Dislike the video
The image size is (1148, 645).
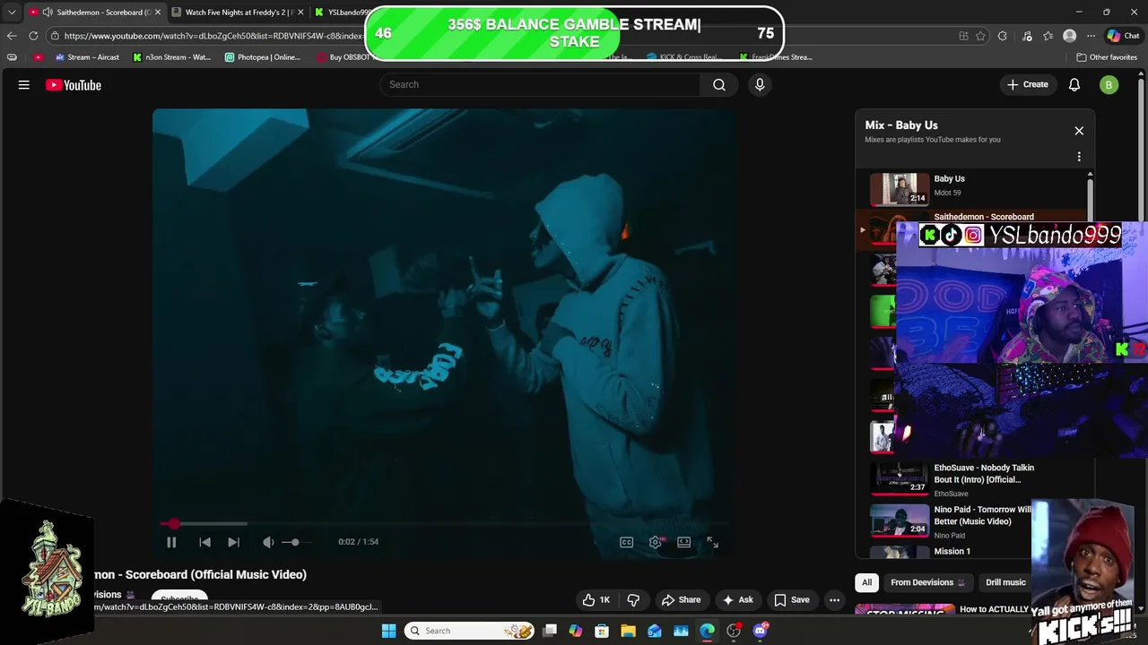click(x=633, y=600)
